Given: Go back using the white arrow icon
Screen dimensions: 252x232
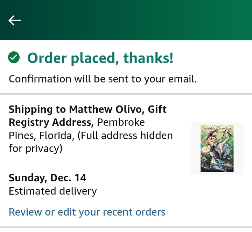Looking at the screenshot, I should (14, 20).
